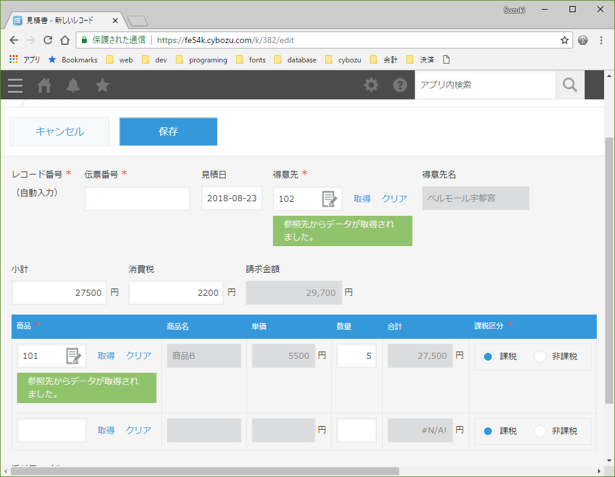Click the empty 商品 input in second row
Screen dimensions: 615x477
coord(52,430)
